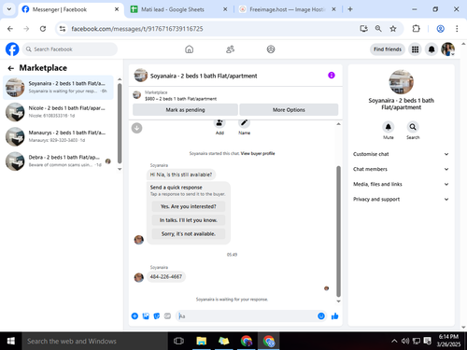The width and height of the screenshot is (467, 350).
Task: Send quick reply Yes. Are you interested?
Action: click(x=189, y=206)
